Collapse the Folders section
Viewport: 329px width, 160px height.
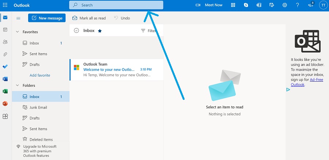click(18, 85)
